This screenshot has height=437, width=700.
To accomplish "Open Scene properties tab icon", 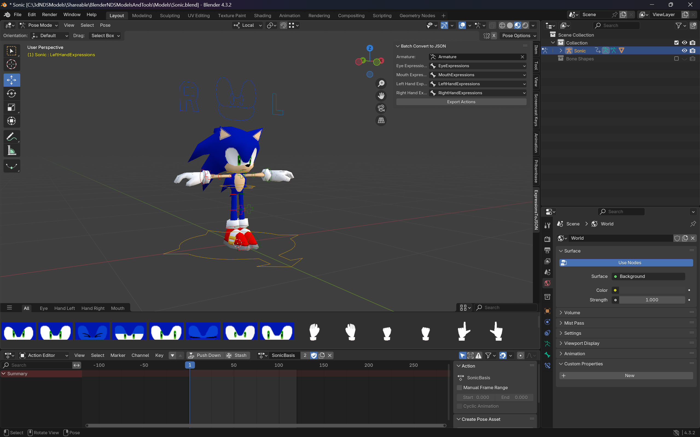I will [547, 272].
